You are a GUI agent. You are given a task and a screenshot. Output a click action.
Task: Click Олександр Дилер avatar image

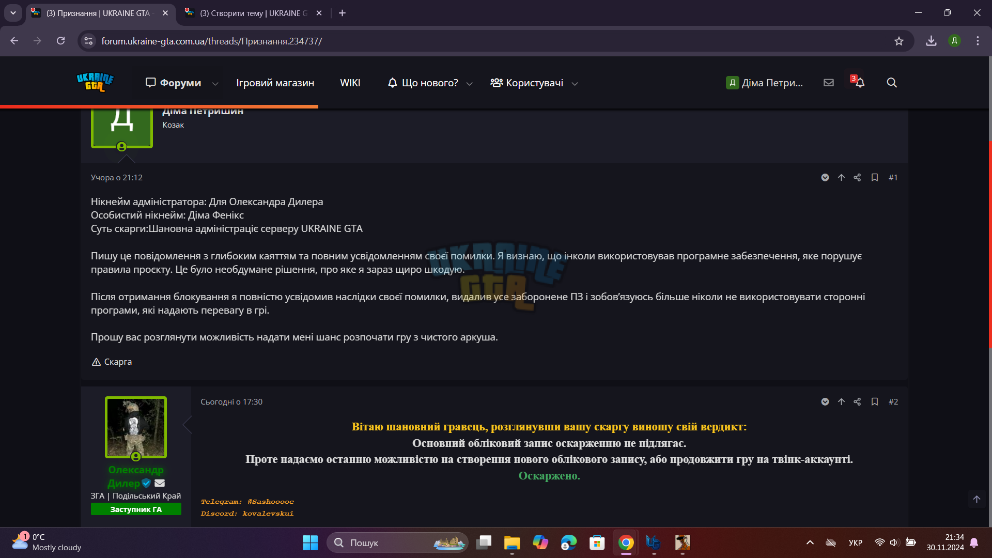click(x=136, y=427)
